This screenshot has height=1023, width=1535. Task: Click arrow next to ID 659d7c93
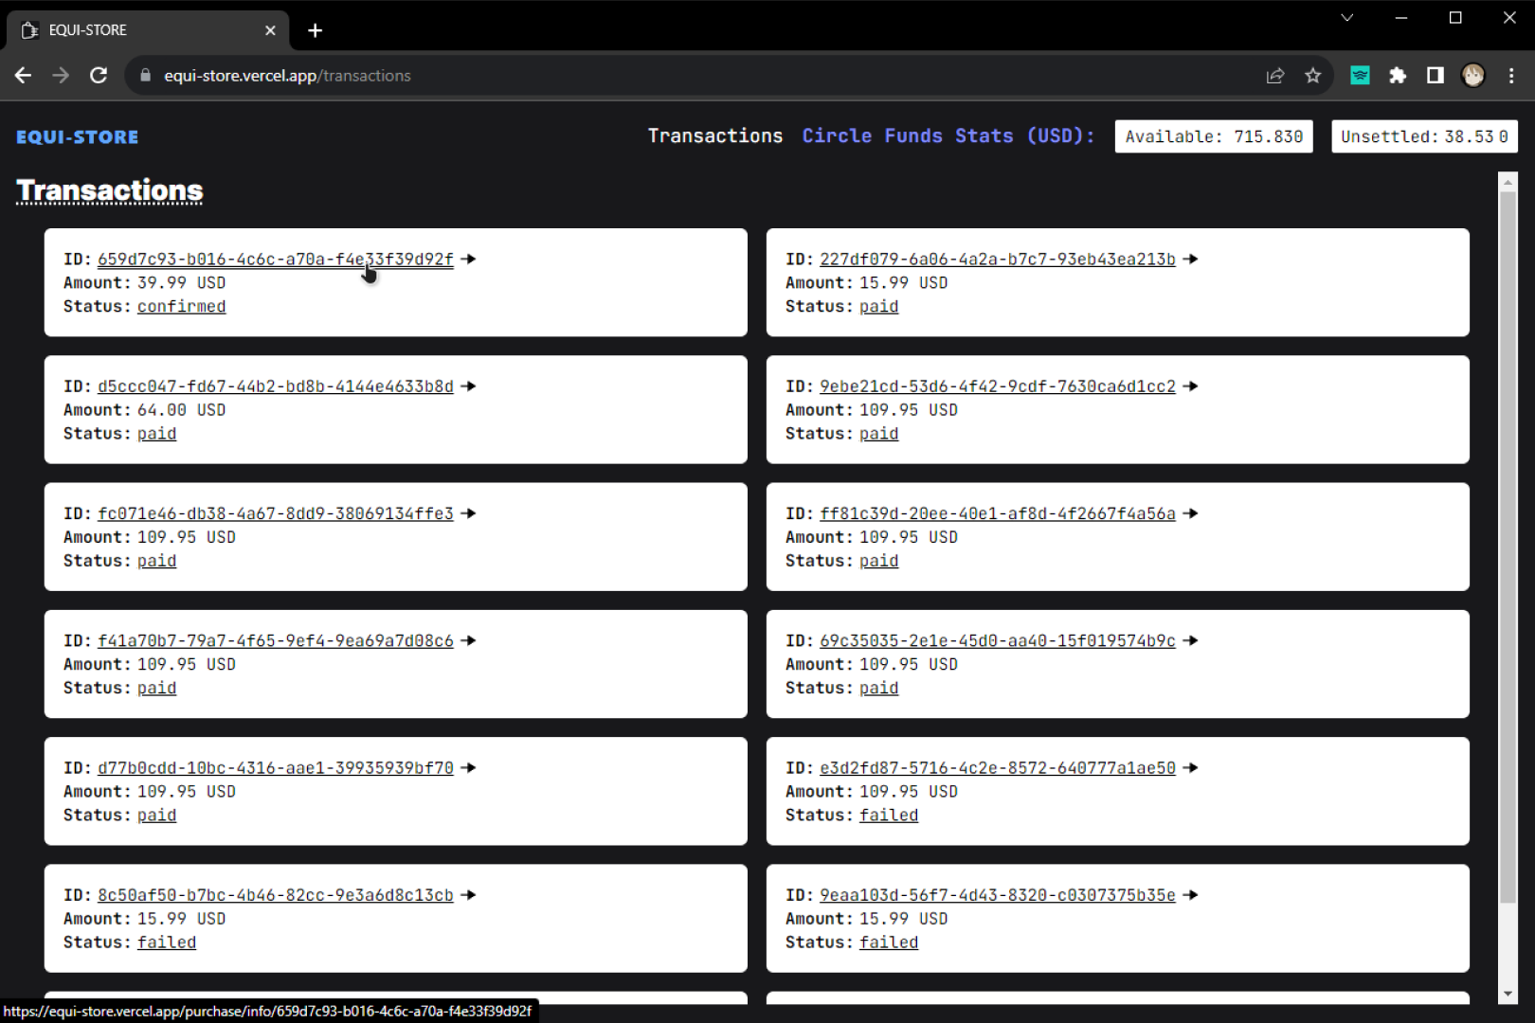coord(468,259)
